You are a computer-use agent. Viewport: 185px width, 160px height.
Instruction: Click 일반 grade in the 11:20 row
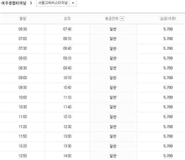(113, 127)
